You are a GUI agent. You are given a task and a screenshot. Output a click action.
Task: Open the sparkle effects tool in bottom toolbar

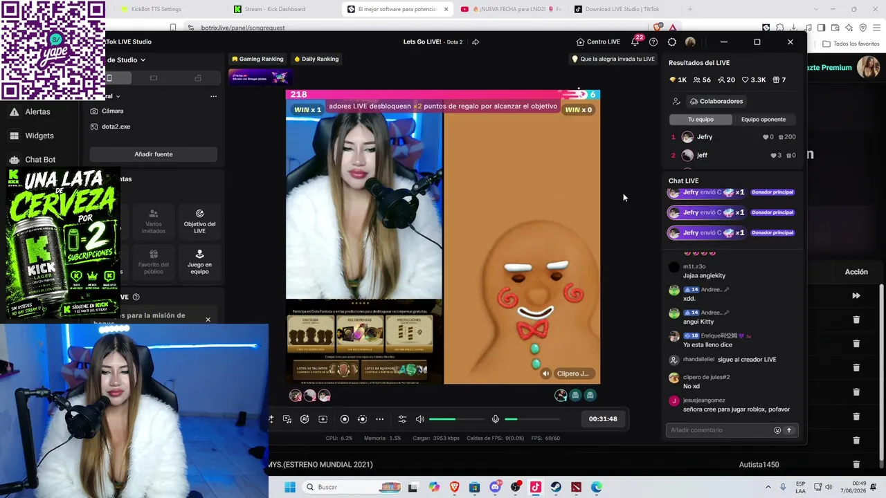tap(271, 419)
